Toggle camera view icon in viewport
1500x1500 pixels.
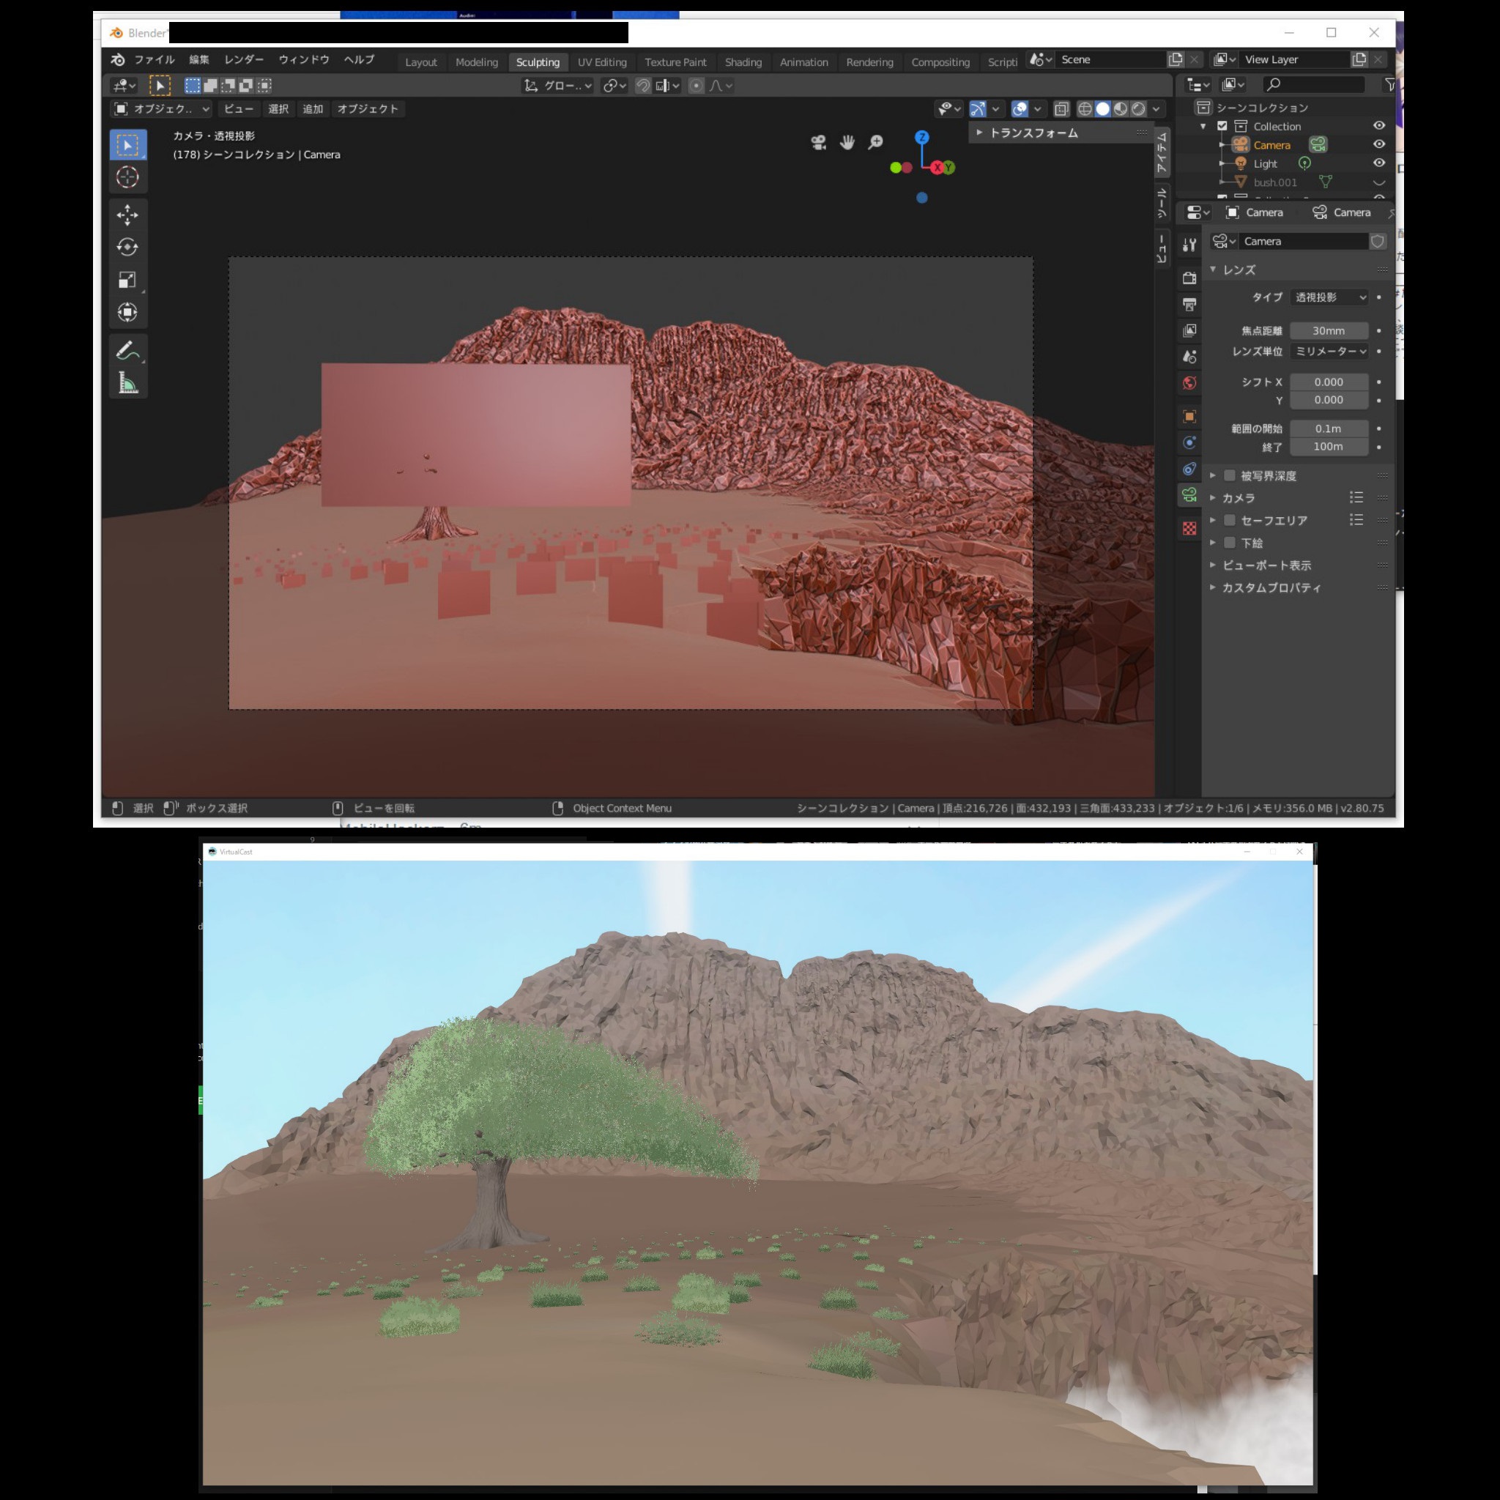(817, 142)
